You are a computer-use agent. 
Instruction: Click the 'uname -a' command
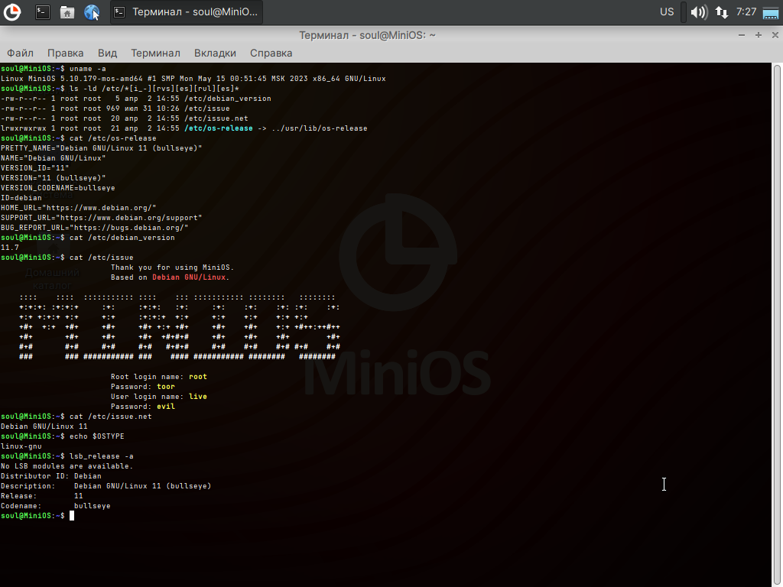point(87,69)
